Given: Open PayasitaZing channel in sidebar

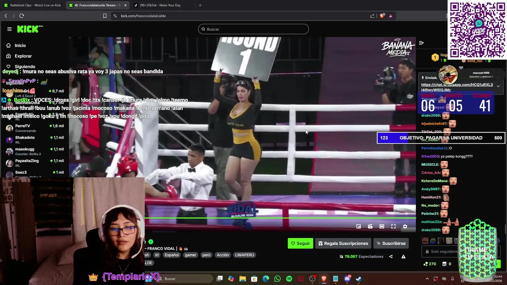Looking at the screenshot, I should point(34,163).
